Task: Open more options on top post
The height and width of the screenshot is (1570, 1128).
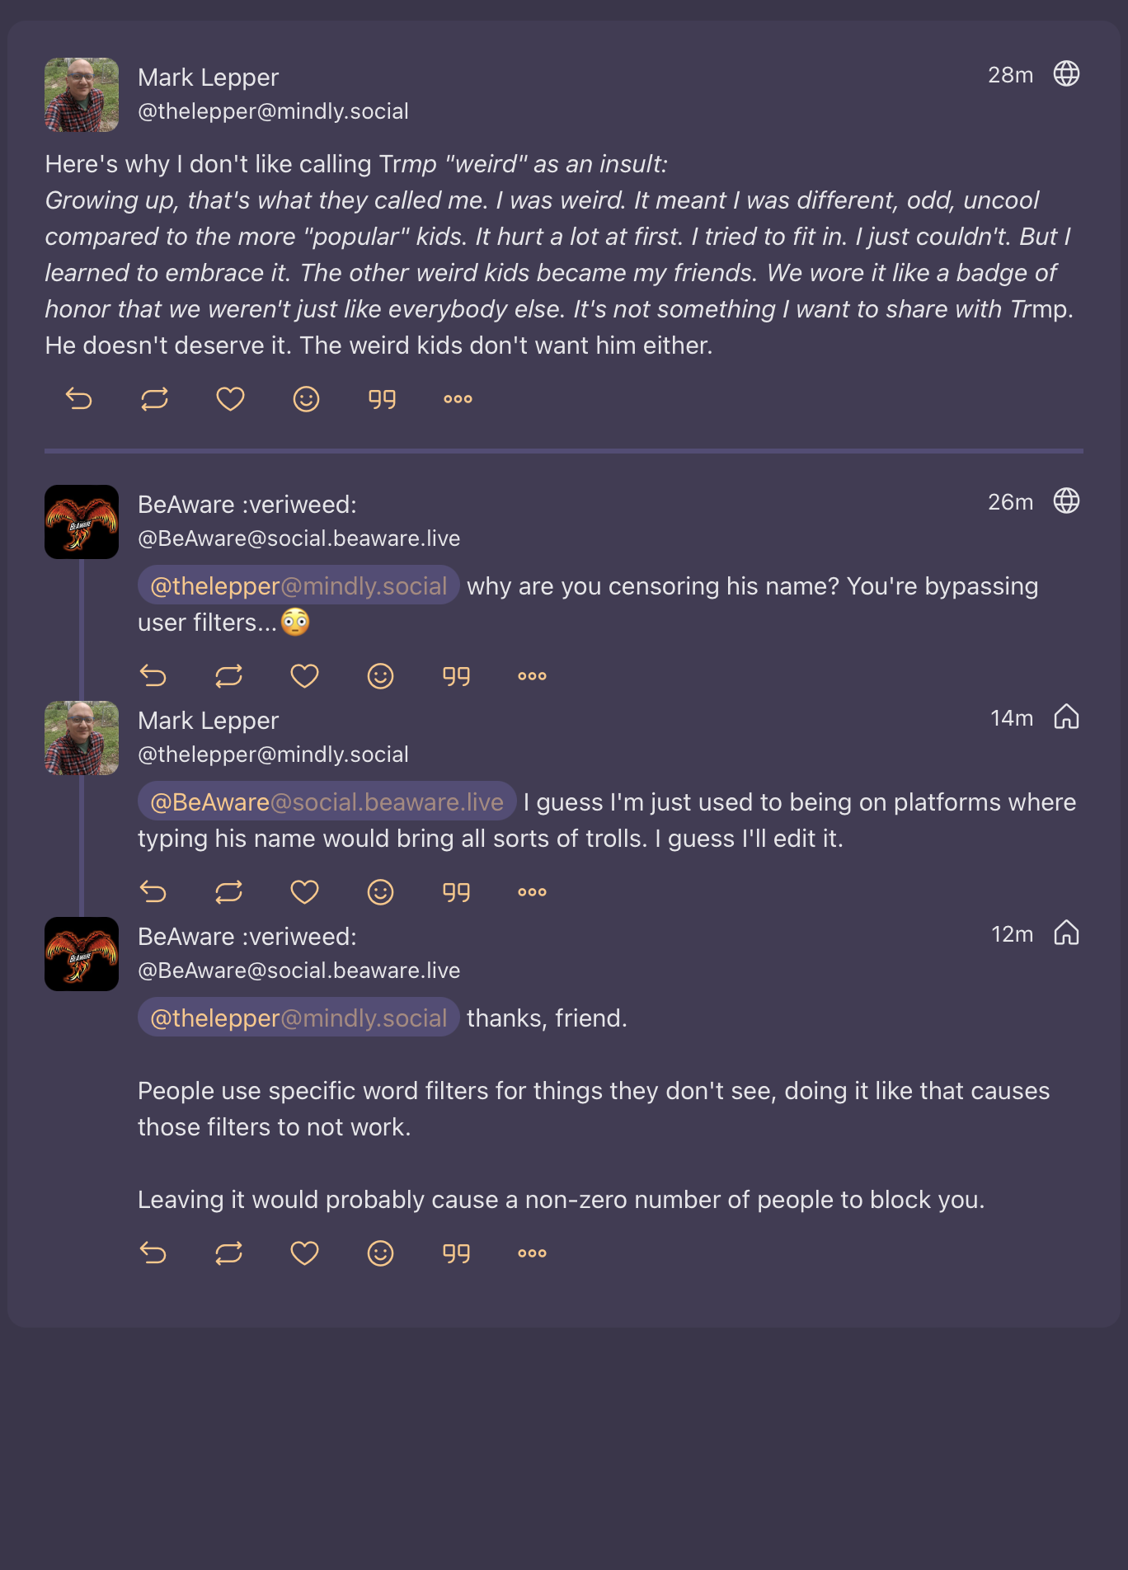Action: click(458, 399)
